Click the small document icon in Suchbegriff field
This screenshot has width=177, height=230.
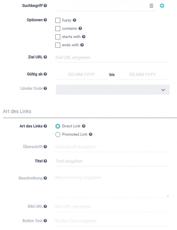tap(151, 6)
